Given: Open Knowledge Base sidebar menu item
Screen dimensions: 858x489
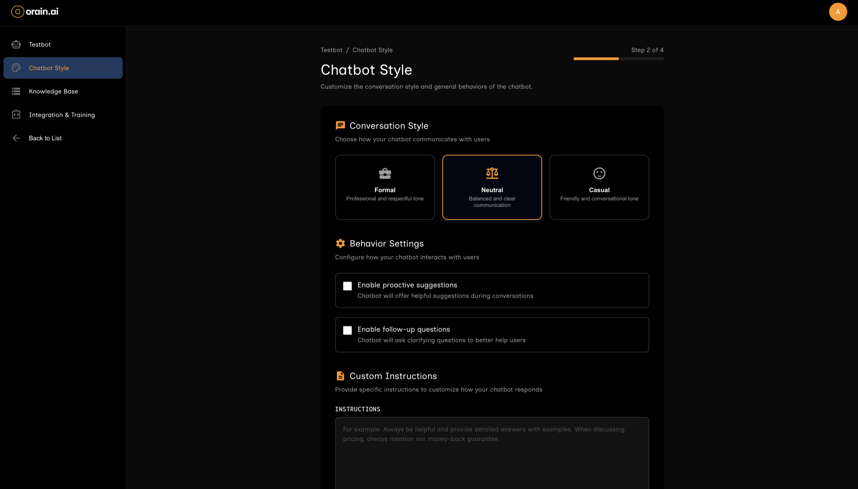Looking at the screenshot, I should tap(53, 91).
